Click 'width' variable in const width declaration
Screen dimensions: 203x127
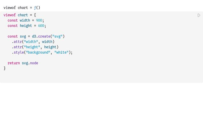point(25,20)
